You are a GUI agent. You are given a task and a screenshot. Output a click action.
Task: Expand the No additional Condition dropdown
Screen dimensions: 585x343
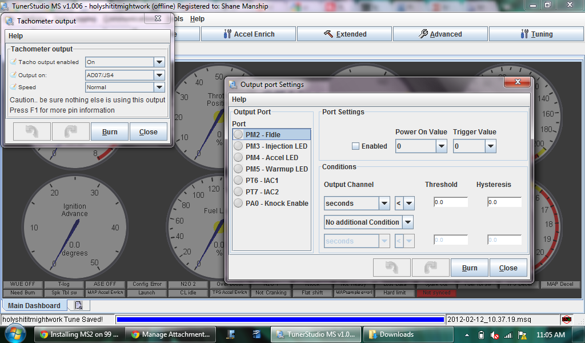[x=407, y=222]
